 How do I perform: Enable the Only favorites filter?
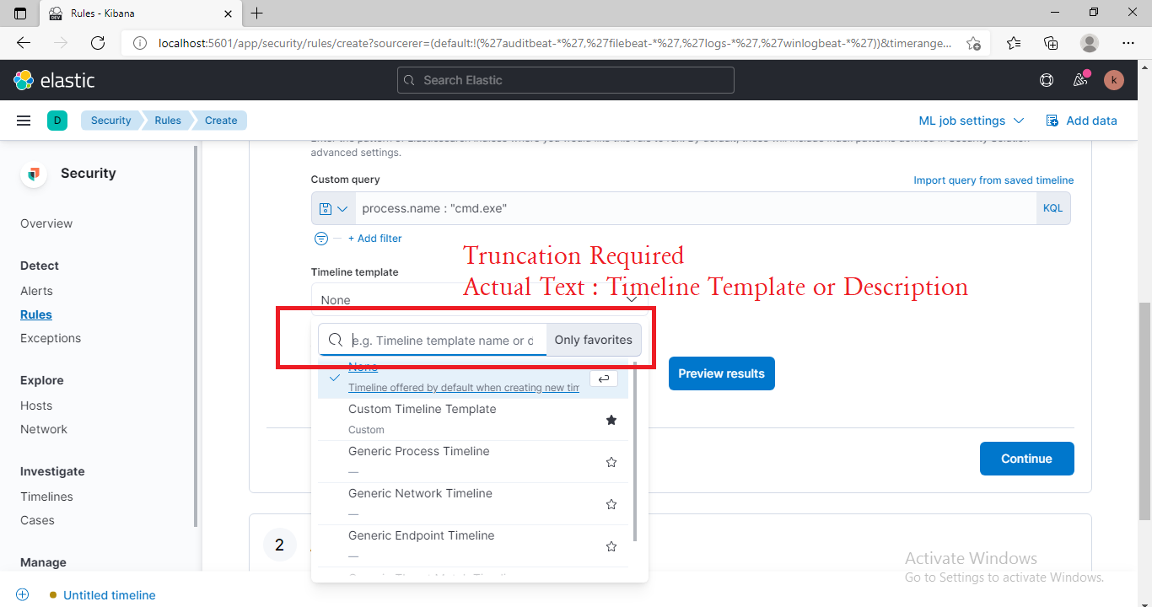[594, 339]
